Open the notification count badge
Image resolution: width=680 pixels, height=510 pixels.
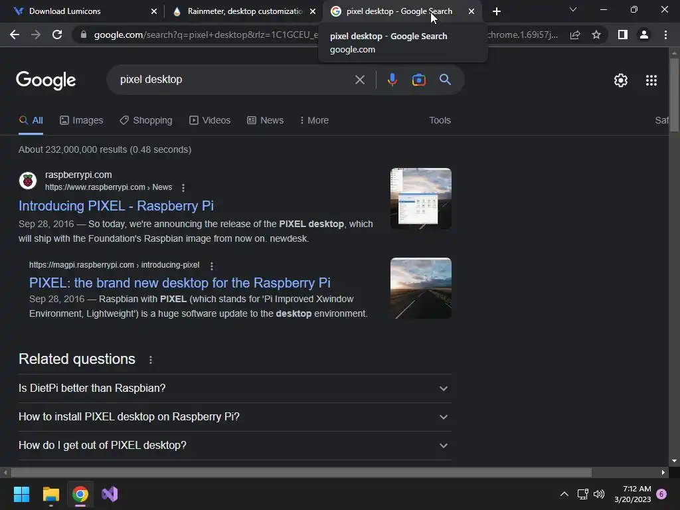(661, 494)
